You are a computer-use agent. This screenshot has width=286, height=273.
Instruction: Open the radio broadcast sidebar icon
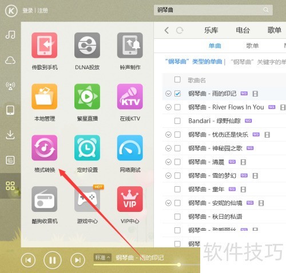tap(10, 86)
